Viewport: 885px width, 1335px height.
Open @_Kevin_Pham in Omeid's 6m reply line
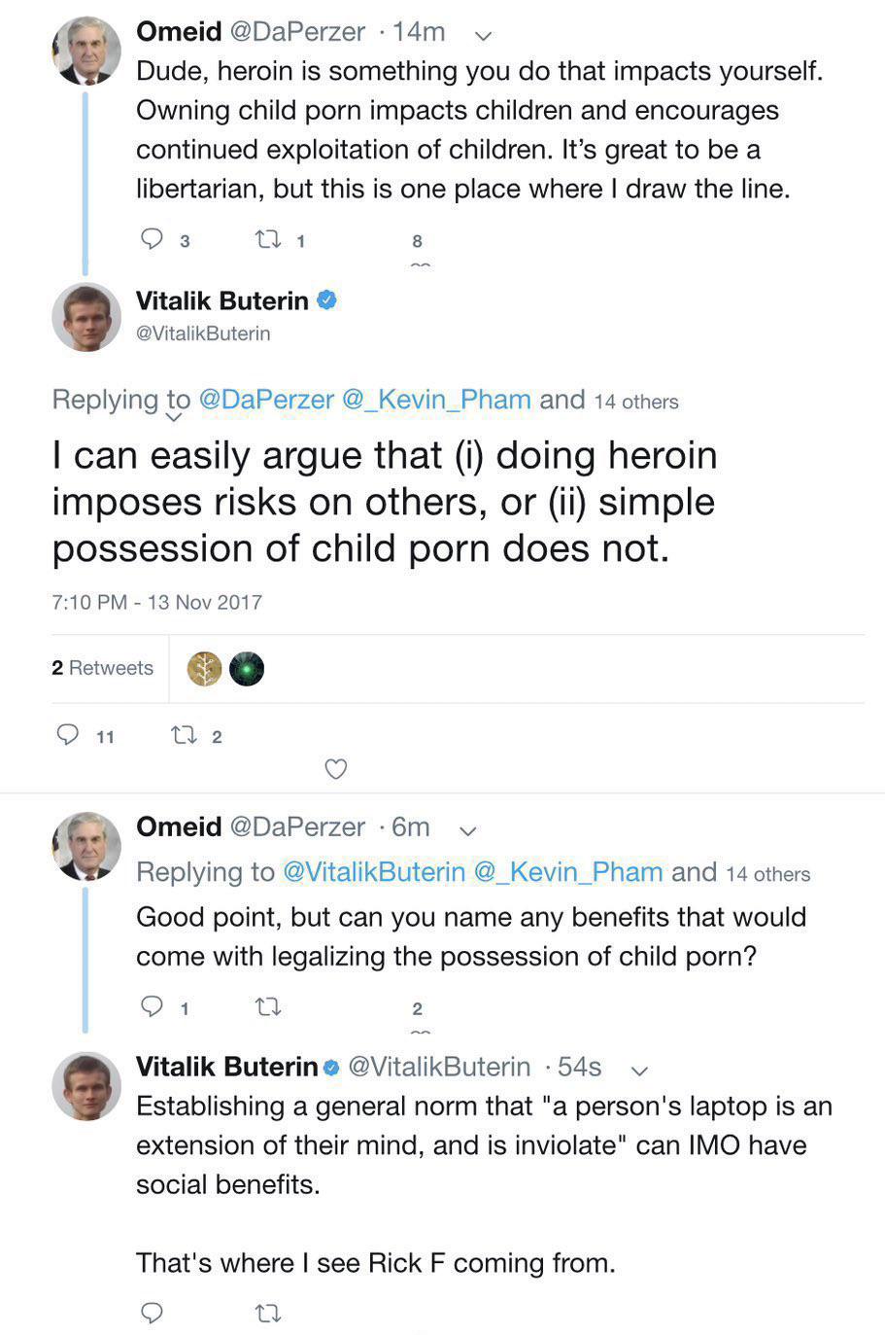[567, 872]
